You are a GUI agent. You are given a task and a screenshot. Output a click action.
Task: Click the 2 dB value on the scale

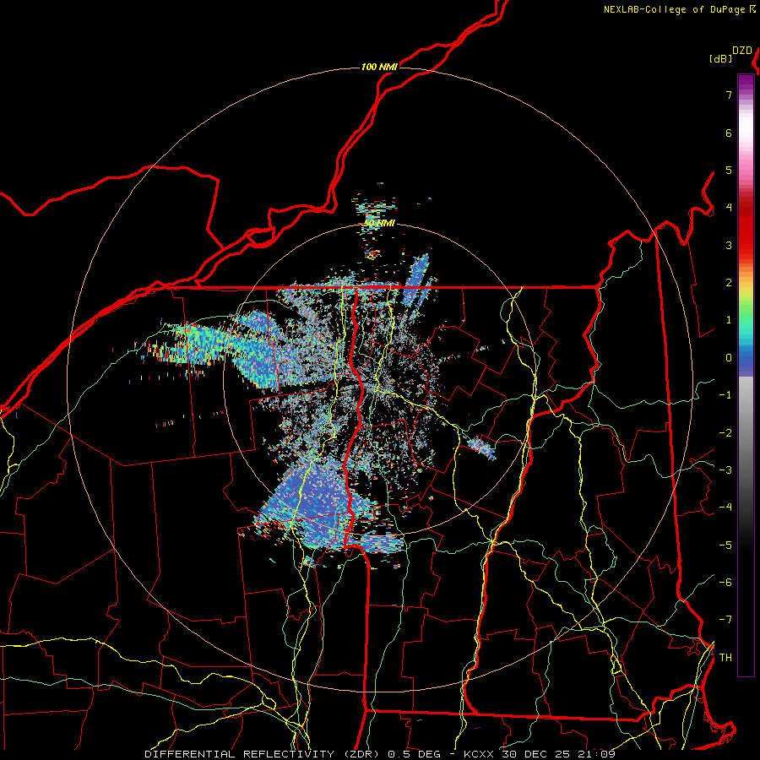(729, 283)
